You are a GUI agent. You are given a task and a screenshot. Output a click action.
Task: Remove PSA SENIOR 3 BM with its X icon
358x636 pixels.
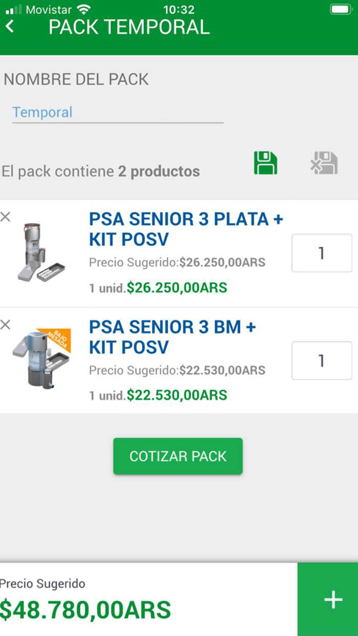[x=6, y=325]
